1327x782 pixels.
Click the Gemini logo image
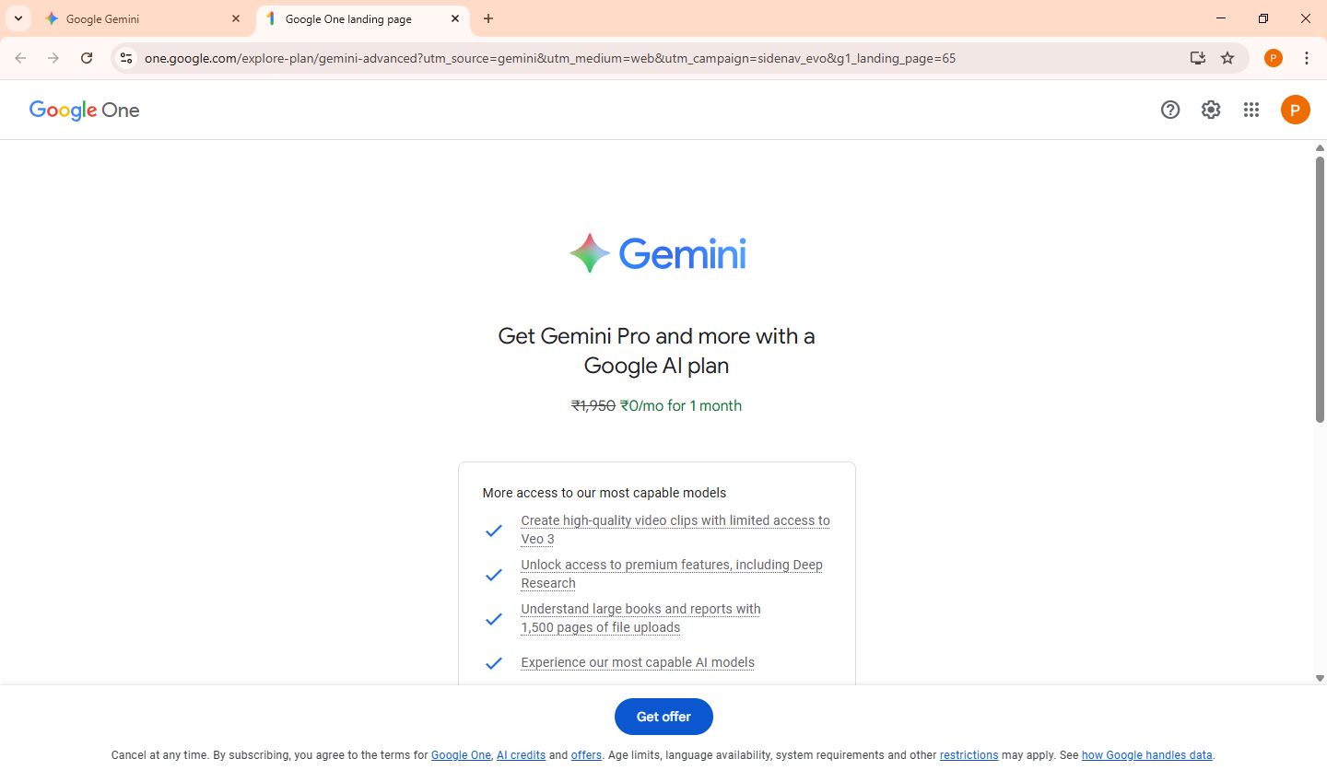(x=657, y=253)
